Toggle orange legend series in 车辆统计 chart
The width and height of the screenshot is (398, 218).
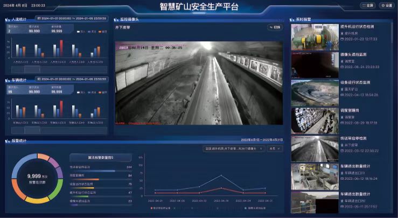coord(102,93)
